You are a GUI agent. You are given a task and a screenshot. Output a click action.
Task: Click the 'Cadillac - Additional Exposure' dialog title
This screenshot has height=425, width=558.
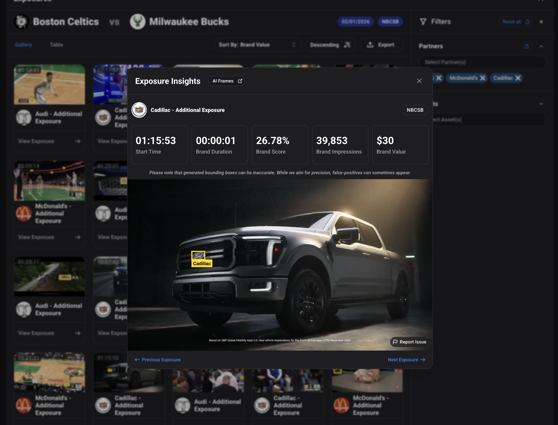(x=188, y=110)
